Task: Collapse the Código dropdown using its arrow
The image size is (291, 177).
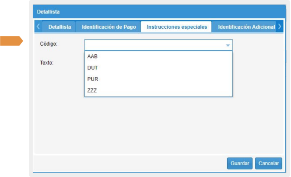Action: [x=228, y=45]
